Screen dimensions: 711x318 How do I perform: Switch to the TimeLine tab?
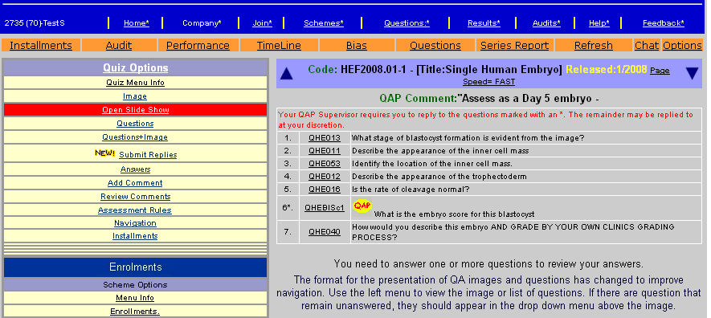click(x=279, y=45)
